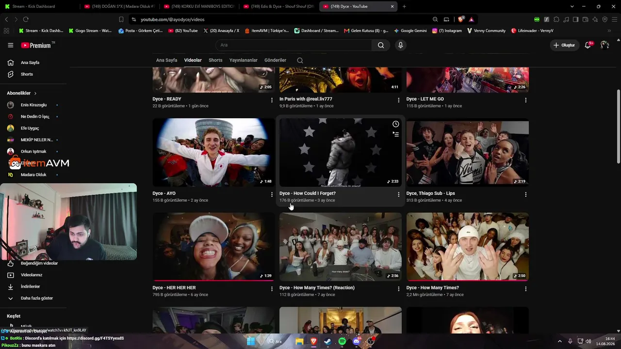Open options for Dyce - AYO video
This screenshot has width=621, height=349.
[272, 194]
